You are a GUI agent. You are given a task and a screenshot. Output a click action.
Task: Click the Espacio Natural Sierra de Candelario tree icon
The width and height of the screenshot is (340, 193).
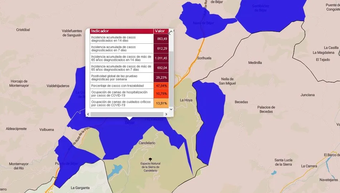coord(151,160)
